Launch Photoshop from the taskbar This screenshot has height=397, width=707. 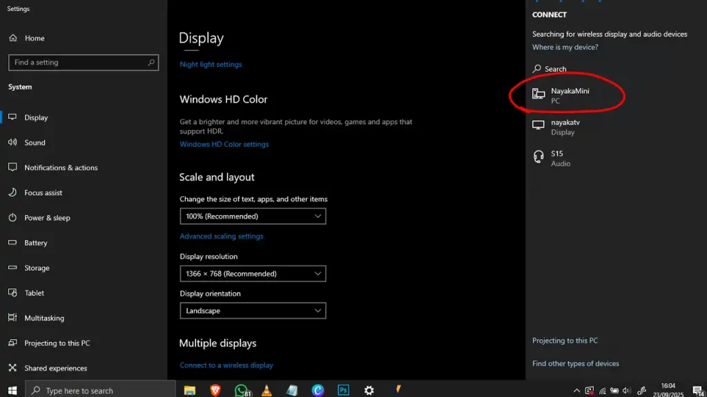(x=343, y=390)
